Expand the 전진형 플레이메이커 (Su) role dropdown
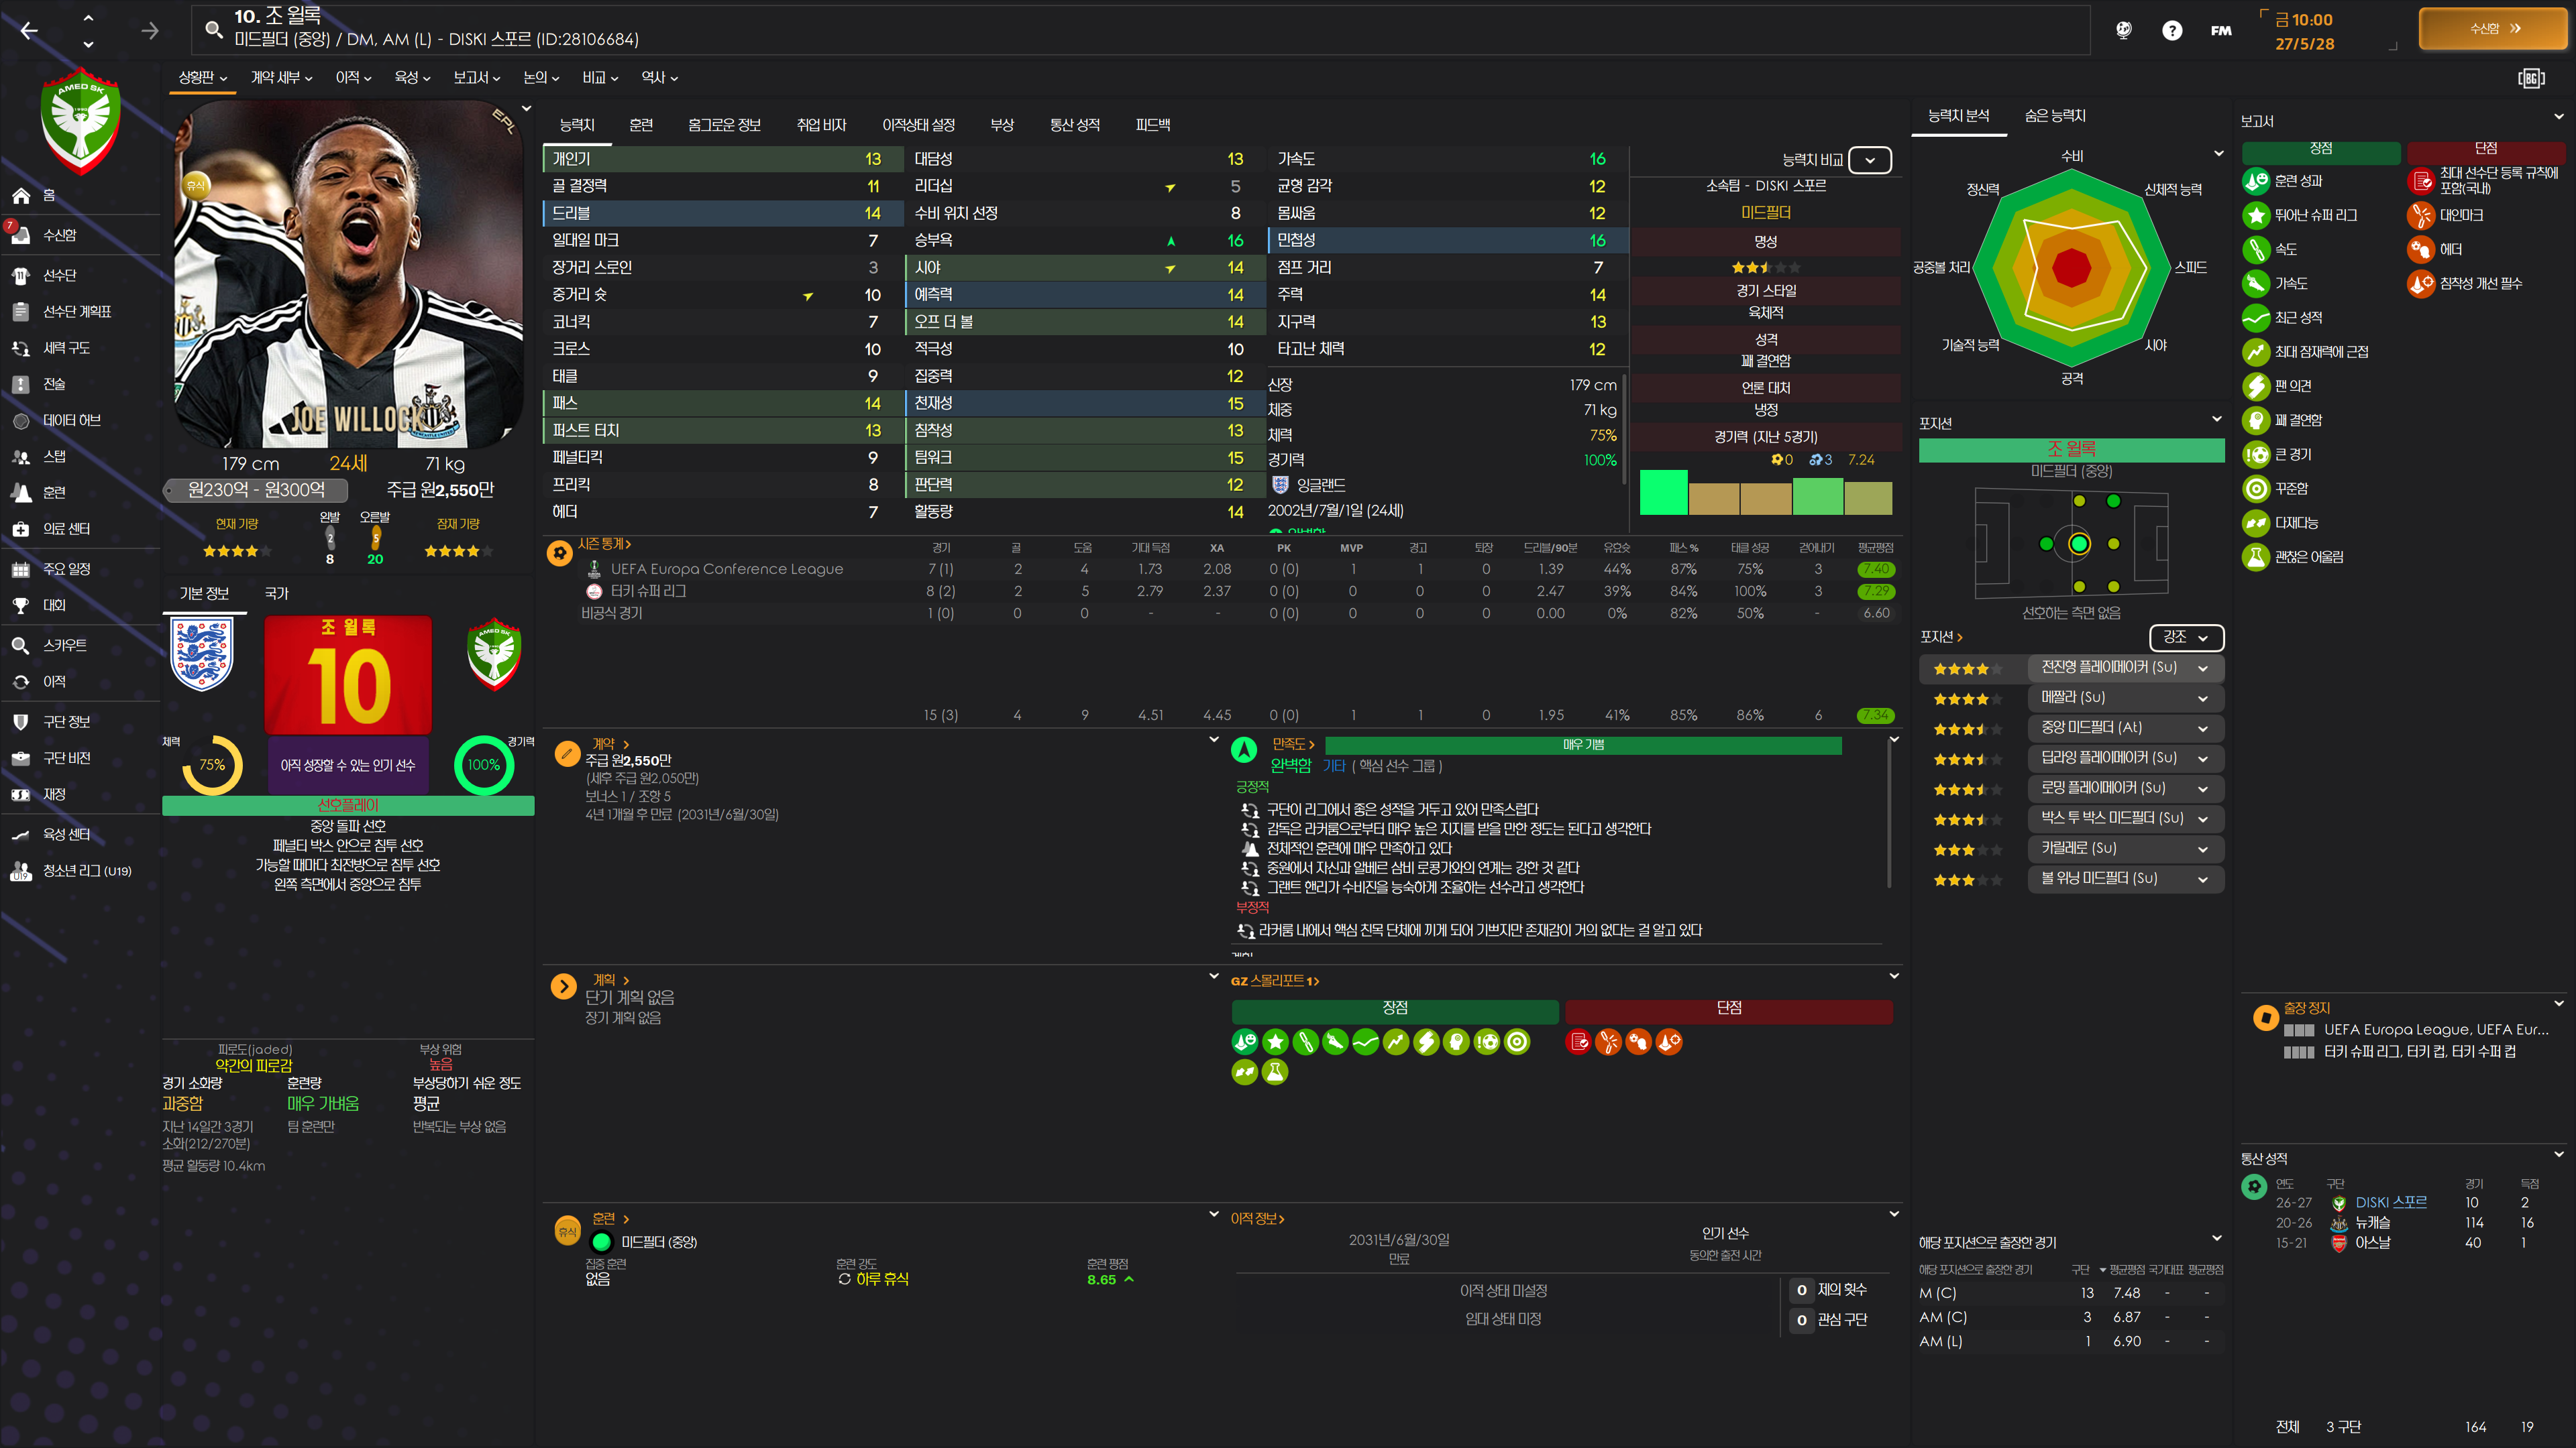This screenshot has height=1448, width=2576. (x=2202, y=668)
